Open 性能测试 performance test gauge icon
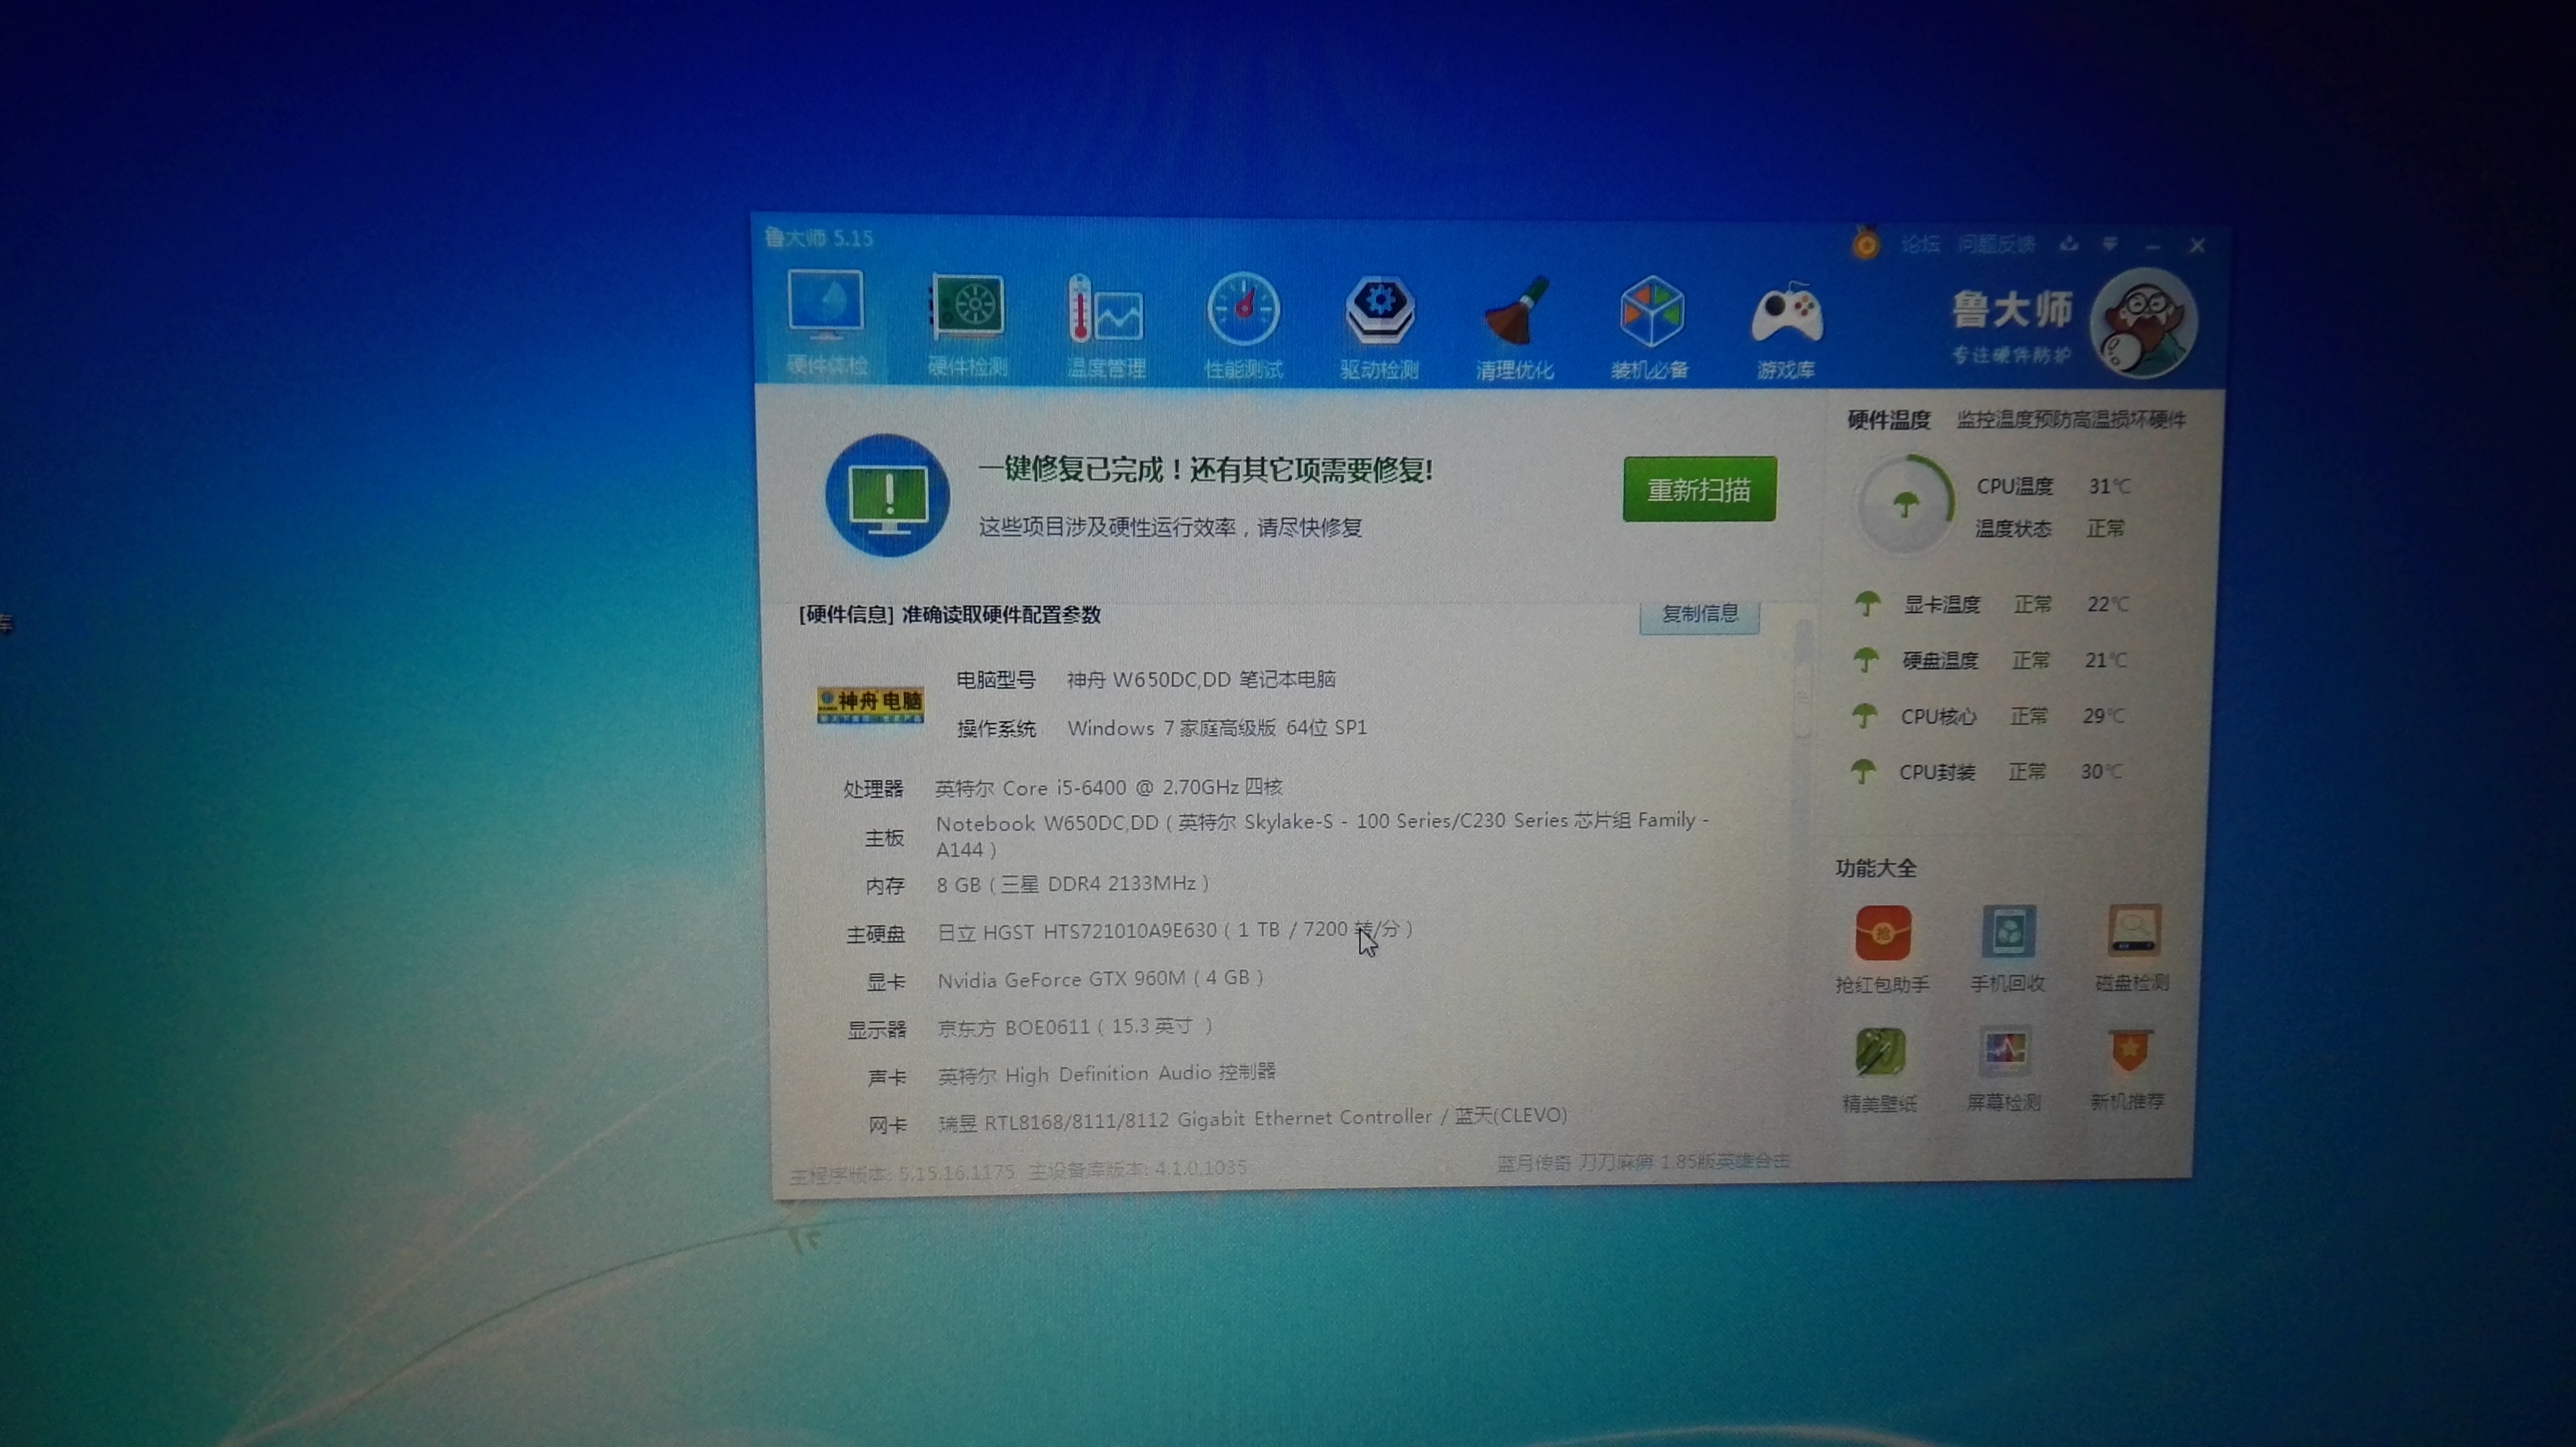The height and width of the screenshot is (1447, 2576). (1243, 325)
